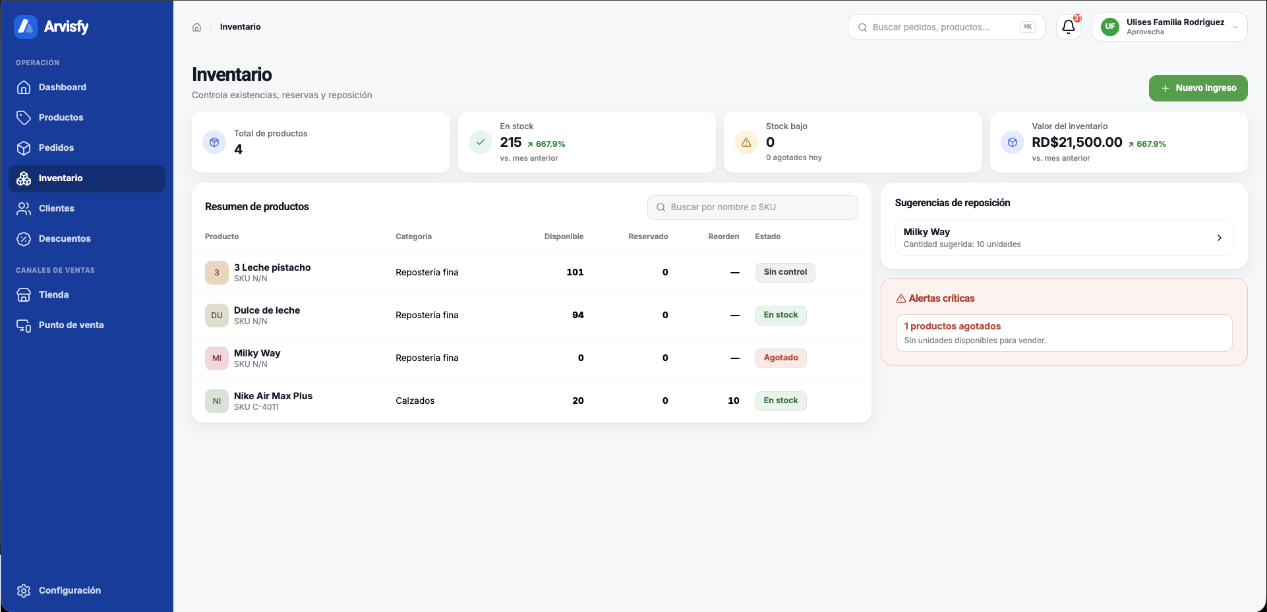Click the Nike Air Max Plus NI avatar
The height and width of the screenshot is (612, 1267).
[217, 401]
